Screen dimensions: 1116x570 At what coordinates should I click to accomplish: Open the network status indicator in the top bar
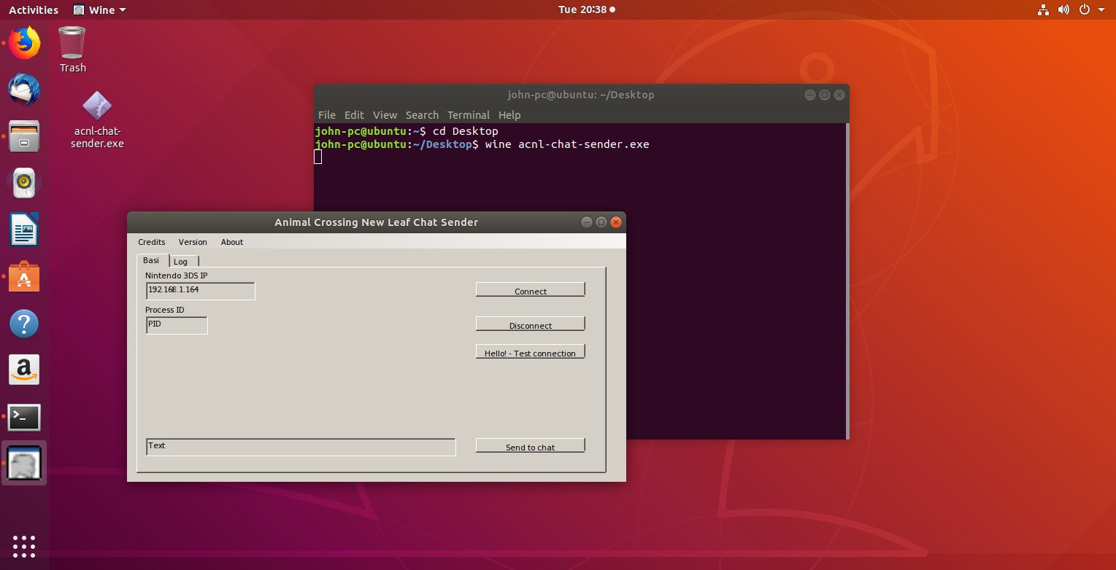pos(1042,10)
